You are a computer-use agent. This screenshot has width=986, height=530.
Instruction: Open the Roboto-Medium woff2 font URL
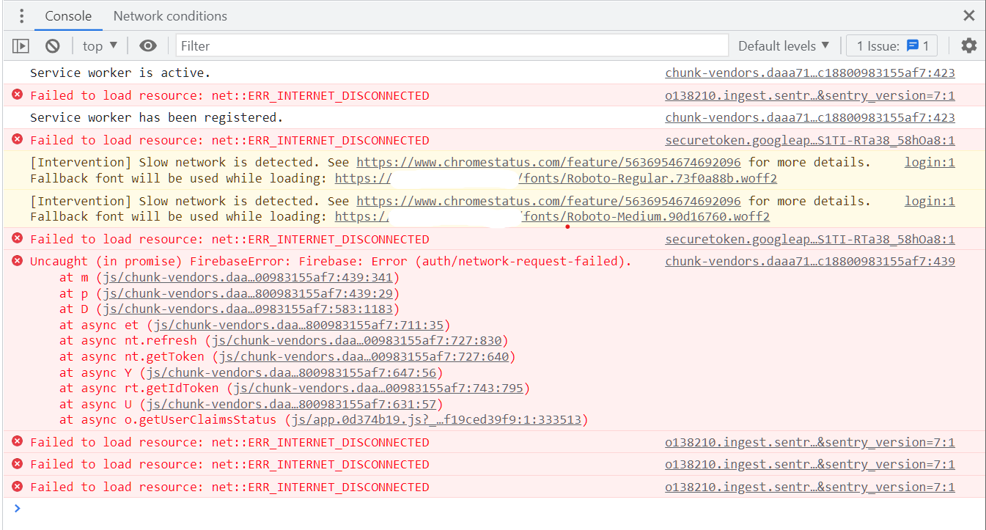[552, 216]
